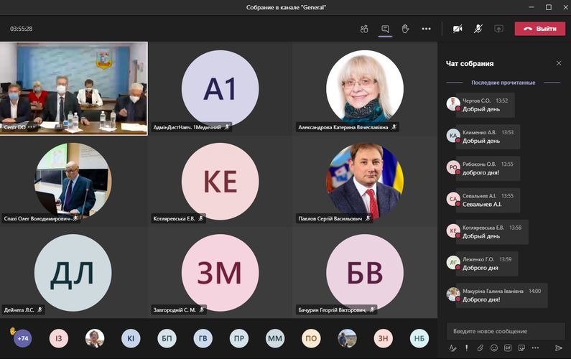Maximize the meeting window
This screenshot has width=571, height=359.
tap(549, 7)
